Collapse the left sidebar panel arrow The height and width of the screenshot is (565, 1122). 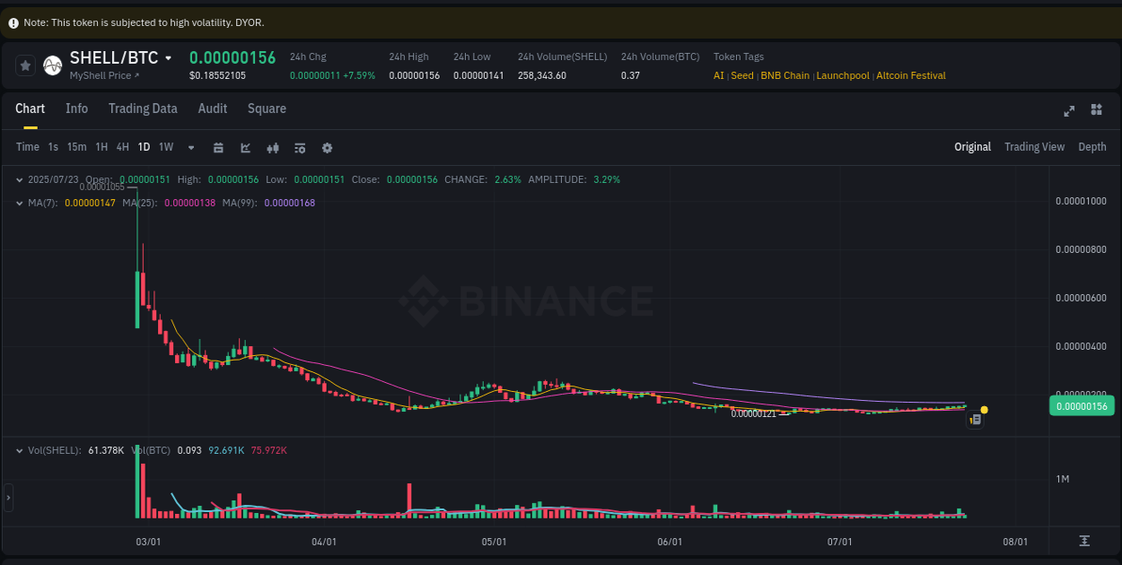[x=7, y=498]
